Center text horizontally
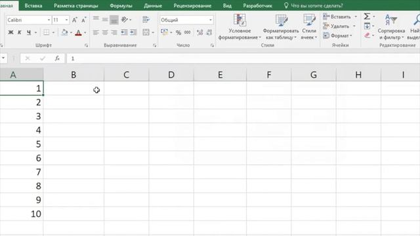420x236 pixels. coord(105,32)
